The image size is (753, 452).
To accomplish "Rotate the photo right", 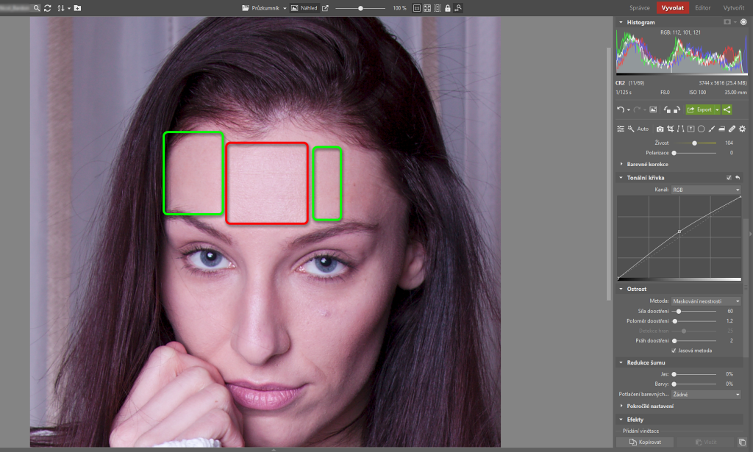I will pos(677,110).
